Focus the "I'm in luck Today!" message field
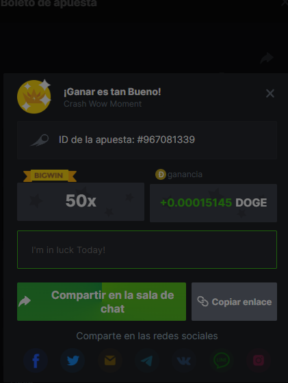This screenshot has height=383, width=288. [x=147, y=250]
